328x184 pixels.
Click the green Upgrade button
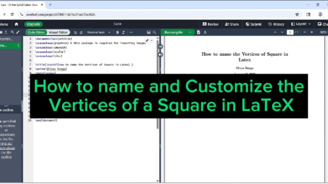click(33, 24)
